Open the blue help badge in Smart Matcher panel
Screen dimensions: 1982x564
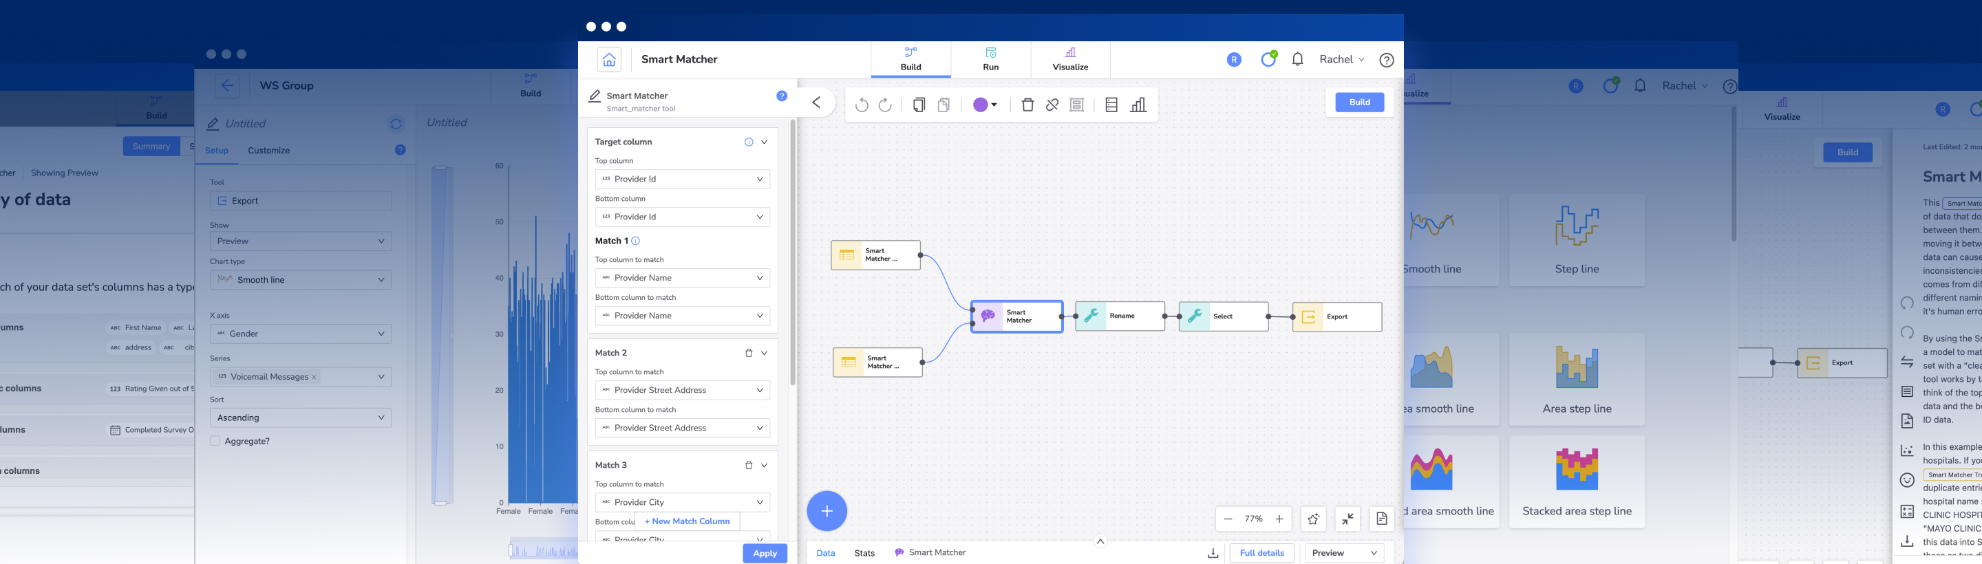click(782, 96)
